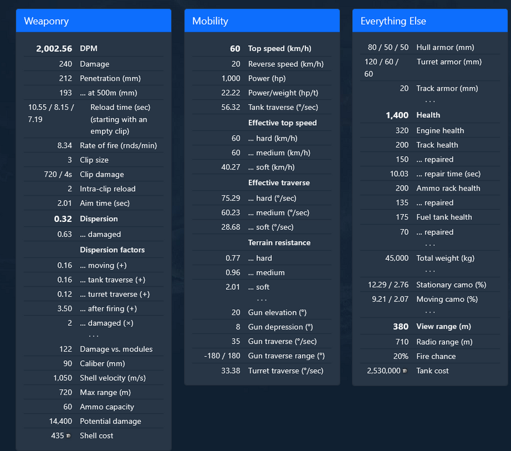
Task: Click the Engine health label
Action: click(440, 130)
